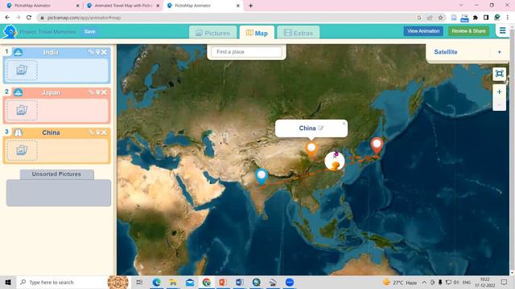Select the blue India marker on the map

[262, 177]
